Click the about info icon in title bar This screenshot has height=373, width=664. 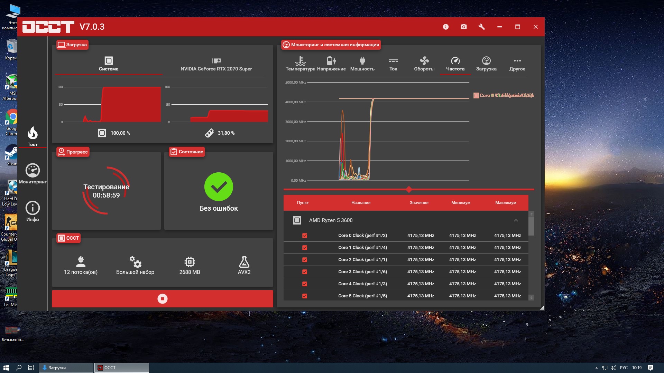(445, 27)
